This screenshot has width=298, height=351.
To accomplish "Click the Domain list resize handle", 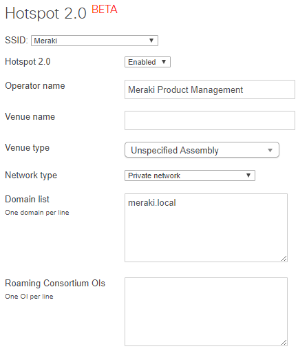I will (284, 259).
